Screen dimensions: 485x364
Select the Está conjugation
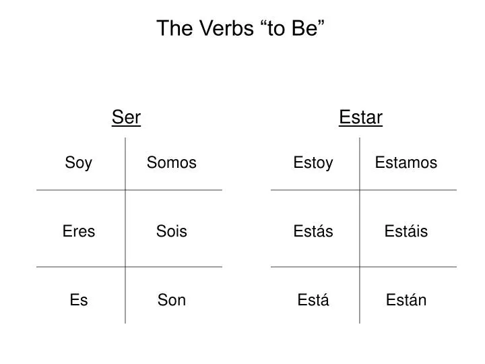(x=313, y=299)
